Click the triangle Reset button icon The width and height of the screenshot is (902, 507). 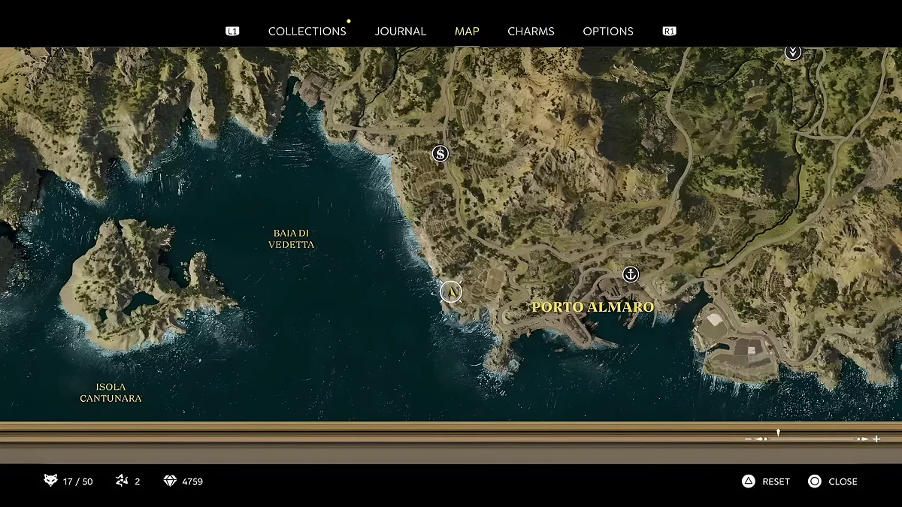pos(748,481)
